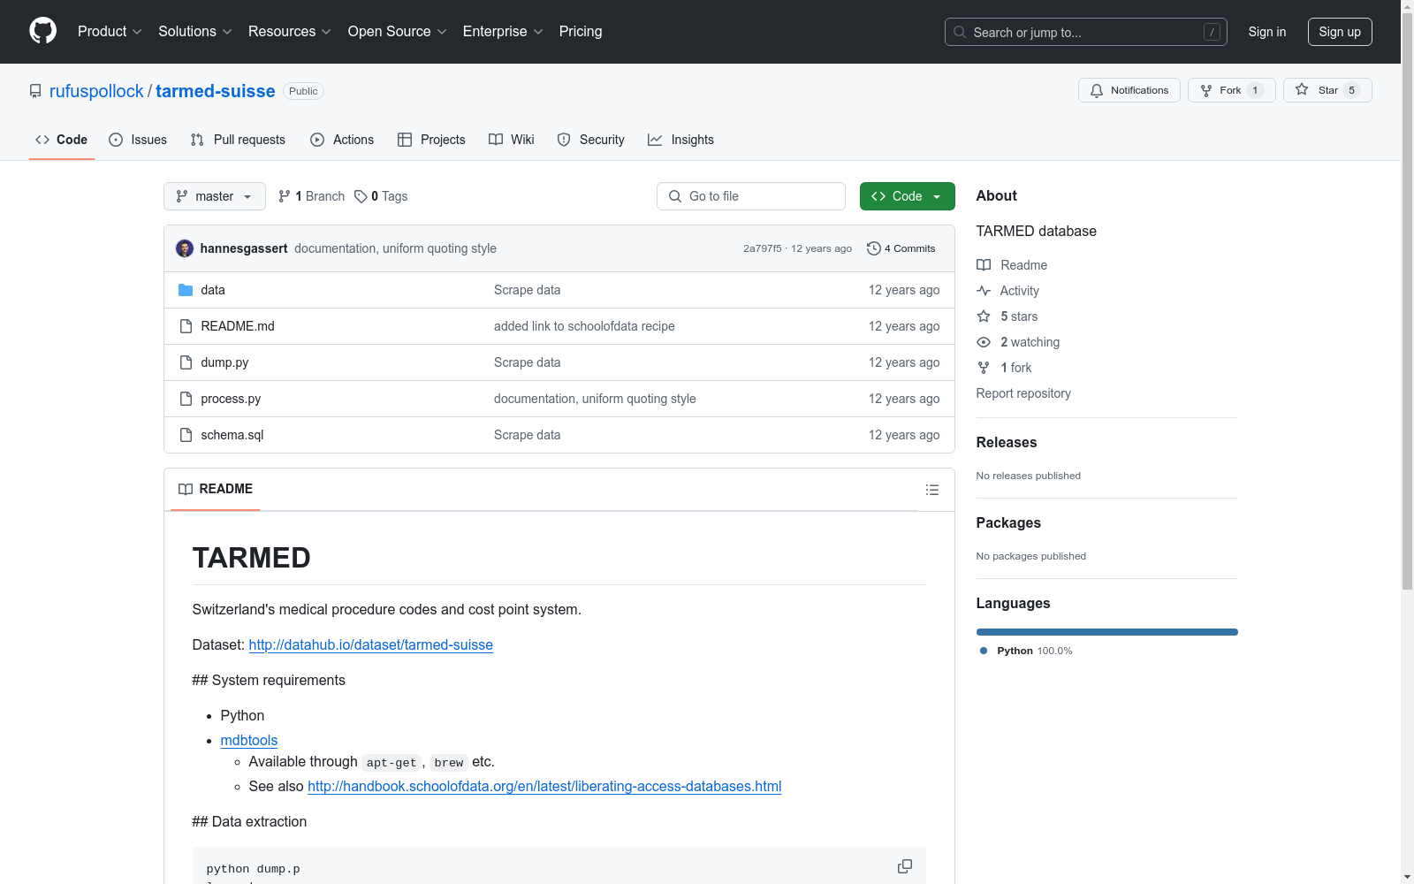The width and height of the screenshot is (1414, 884).
Task: Switch to the Pull requests tab
Action: [x=238, y=140]
